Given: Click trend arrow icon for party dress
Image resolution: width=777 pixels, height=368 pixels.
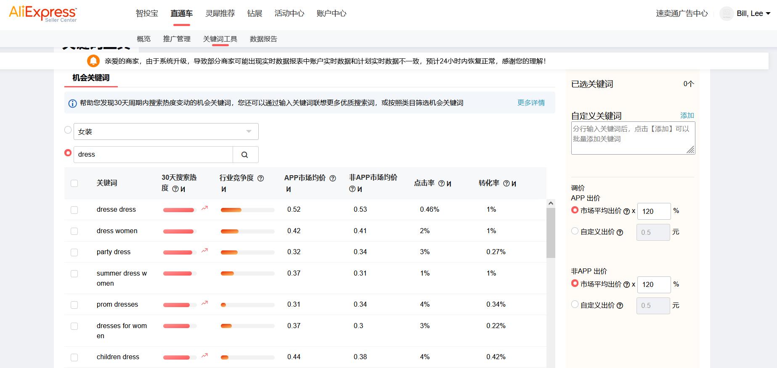Looking at the screenshot, I should coord(204,250).
